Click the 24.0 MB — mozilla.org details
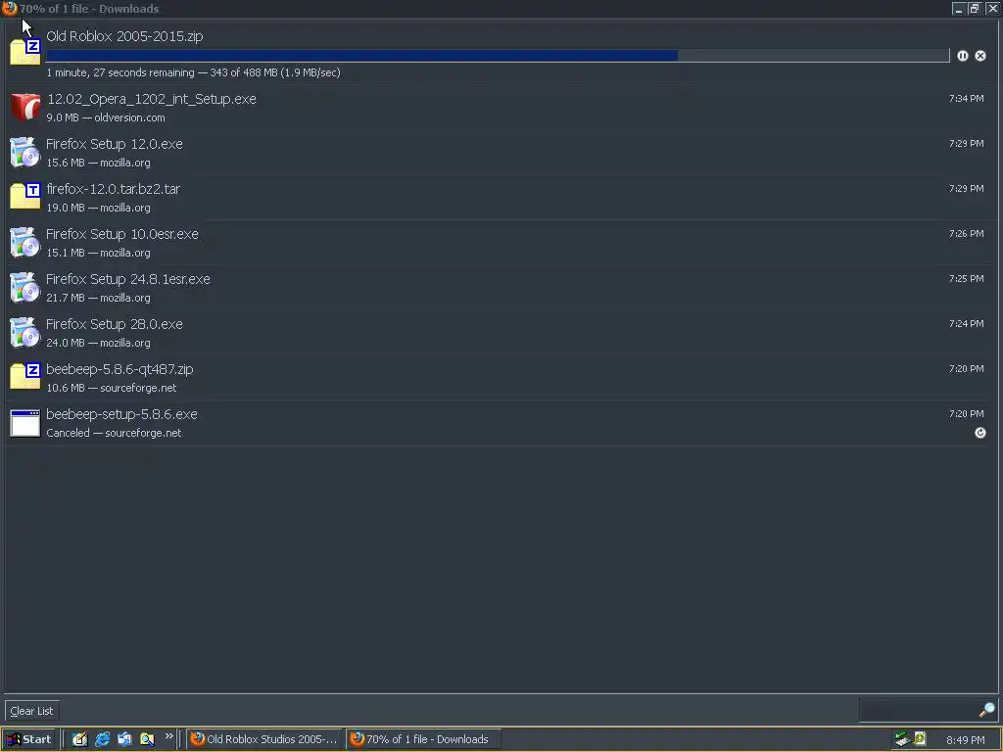Image resolution: width=1003 pixels, height=752 pixels. 99,343
